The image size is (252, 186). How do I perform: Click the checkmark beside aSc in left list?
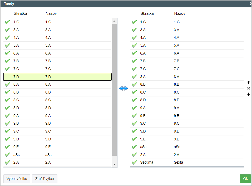[7, 155]
